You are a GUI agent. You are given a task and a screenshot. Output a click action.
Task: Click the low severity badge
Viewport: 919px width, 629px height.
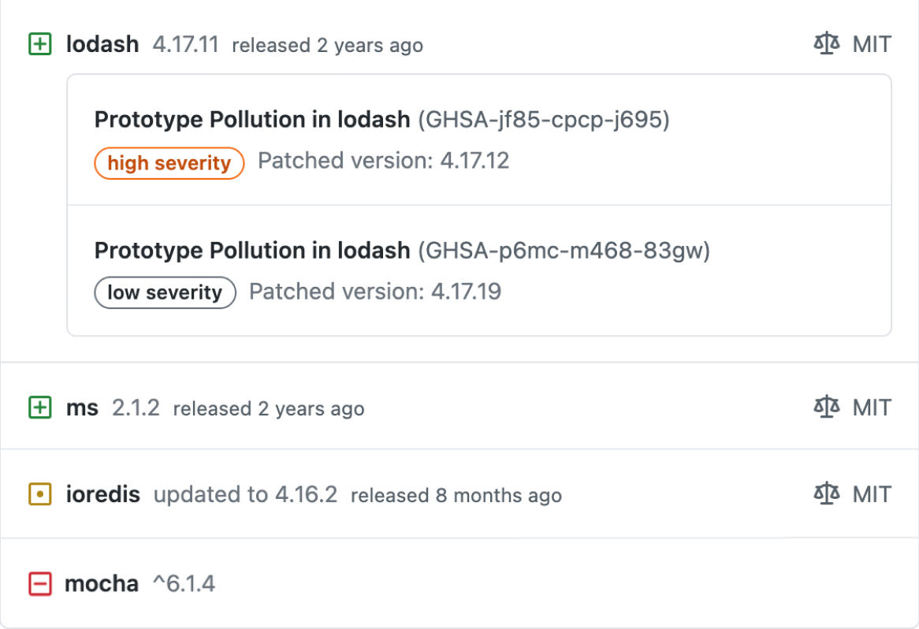click(x=165, y=292)
